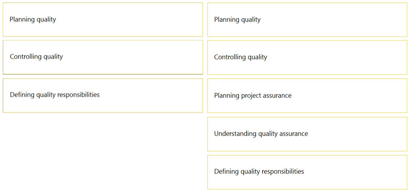Click the left-column Planning quality text label
This screenshot has width=414, height=191.
[x=33, y=19]
